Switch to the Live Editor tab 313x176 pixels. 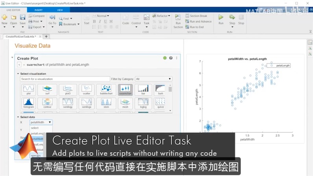13,10
